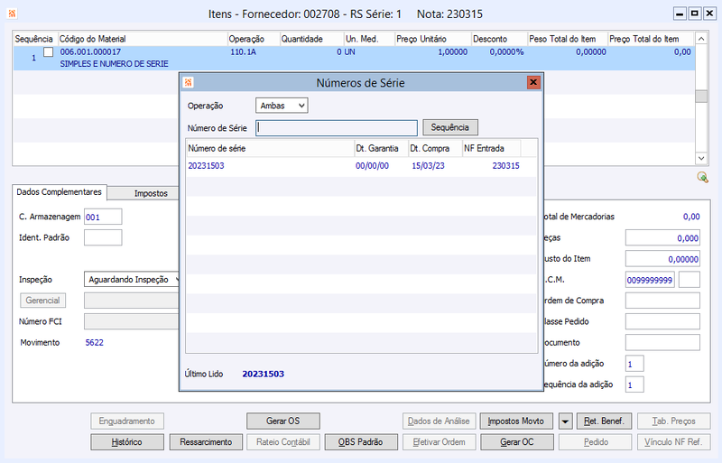
Task: Click the Preço Unitário column header
Action: click(x=433, y=39)
